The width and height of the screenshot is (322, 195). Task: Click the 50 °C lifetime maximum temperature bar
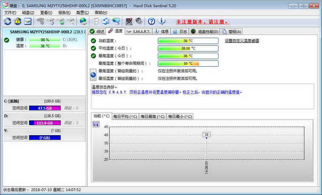click(188, 63)
